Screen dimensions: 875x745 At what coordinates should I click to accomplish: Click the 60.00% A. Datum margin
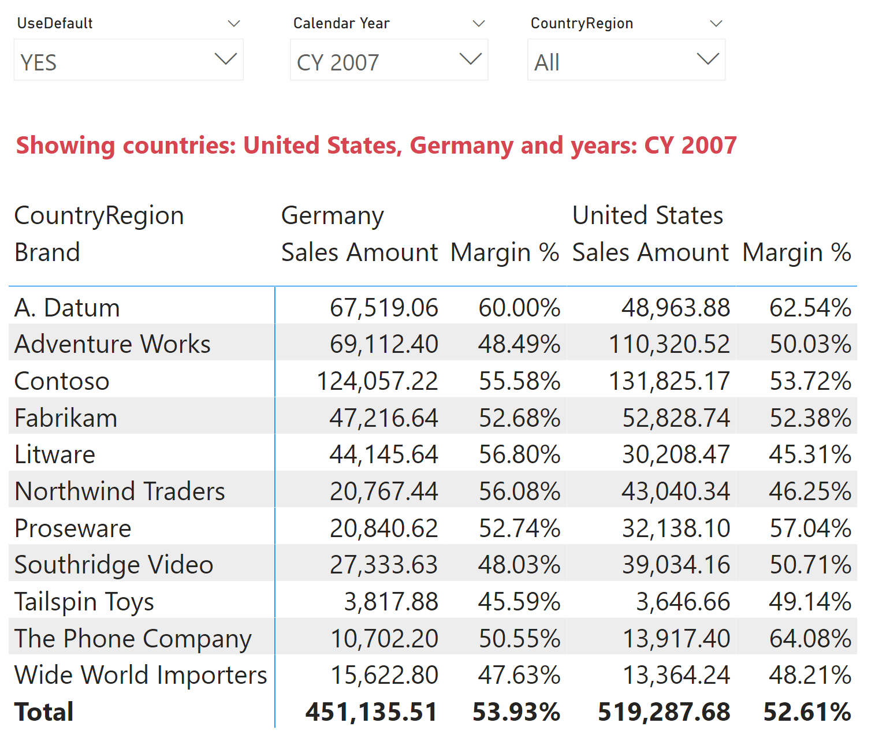[519, 308]
